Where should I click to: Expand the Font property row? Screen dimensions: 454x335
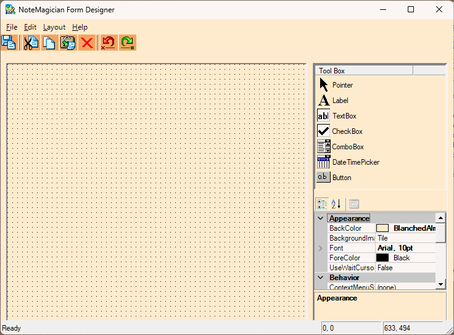tap(320, 248)
